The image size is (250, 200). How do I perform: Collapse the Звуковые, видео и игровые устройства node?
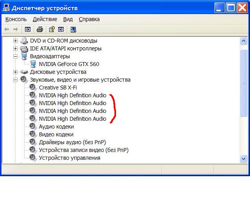15,80
